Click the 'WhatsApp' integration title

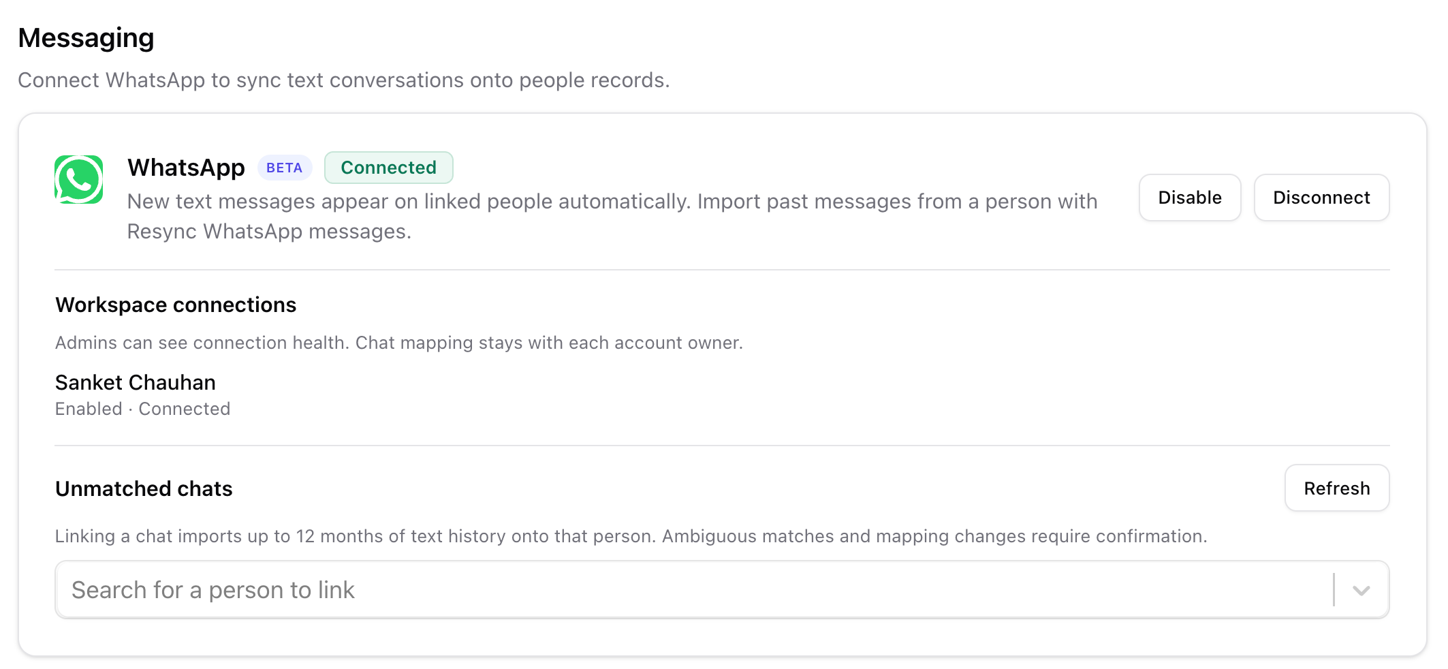point(186,168)
